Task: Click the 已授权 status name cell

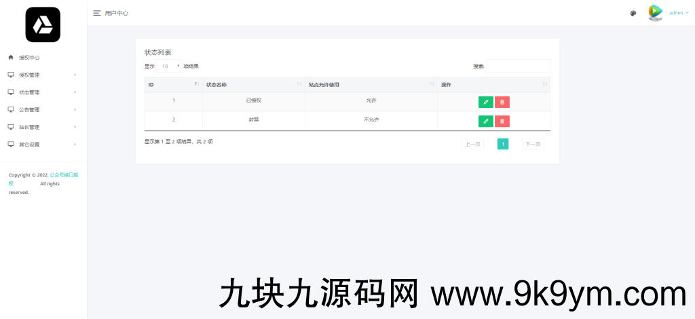Action: click(254, 100)
